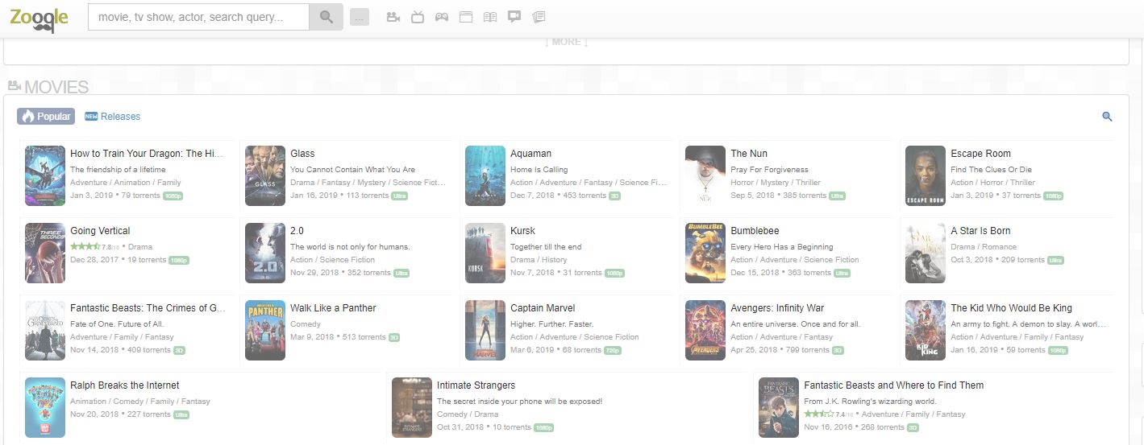
Task: Click the 720p badge on Captain Marvel
Action: pyautogui.click(x=613, y=350)
